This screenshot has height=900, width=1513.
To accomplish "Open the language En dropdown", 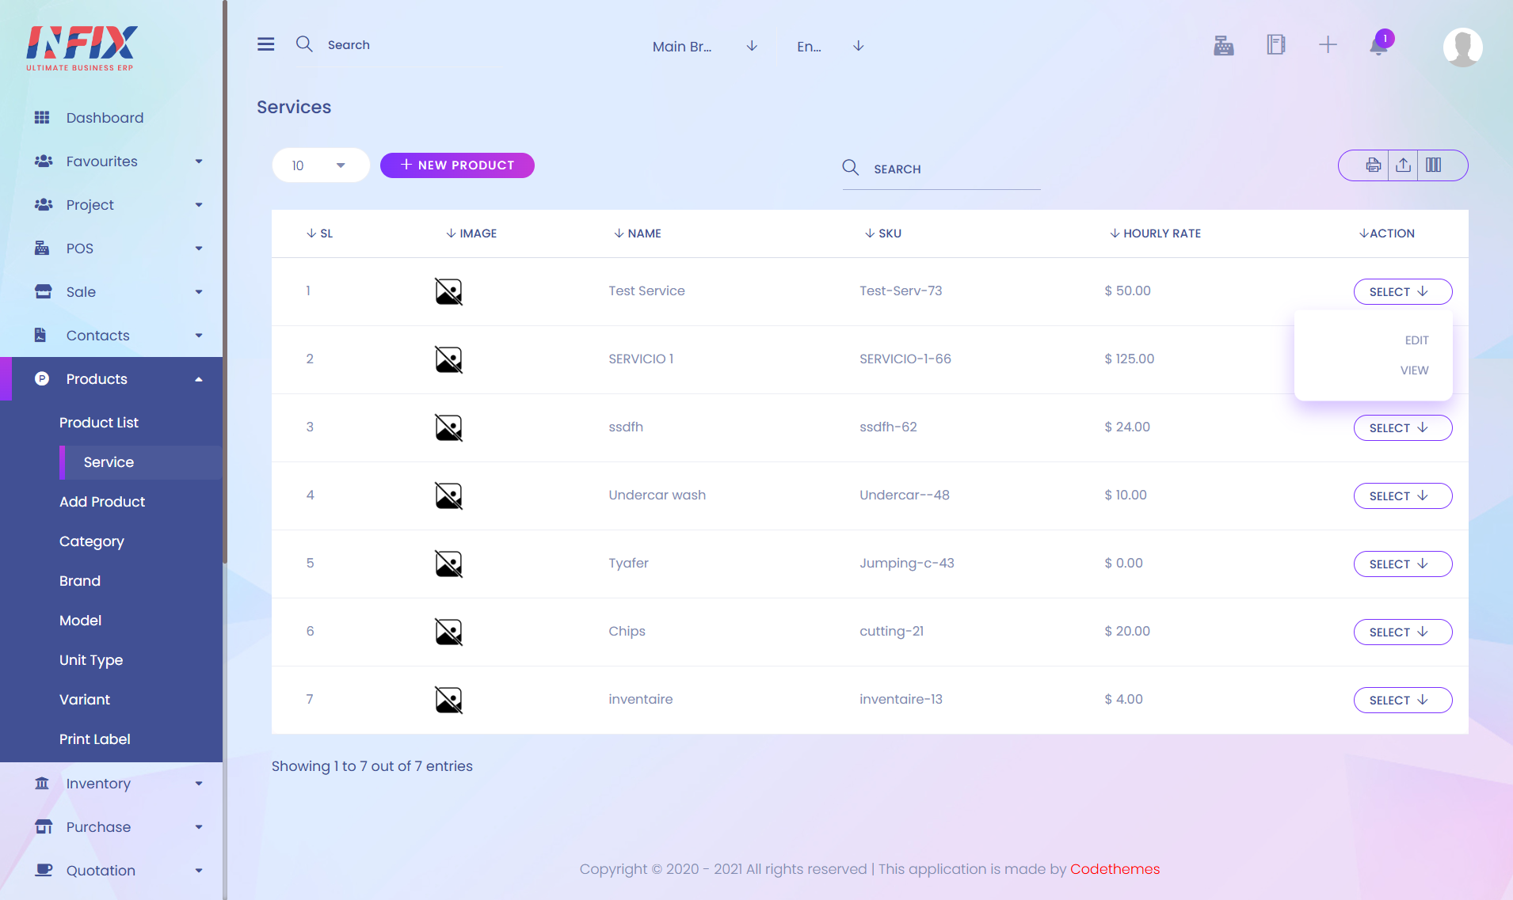I will click(829, 46).
